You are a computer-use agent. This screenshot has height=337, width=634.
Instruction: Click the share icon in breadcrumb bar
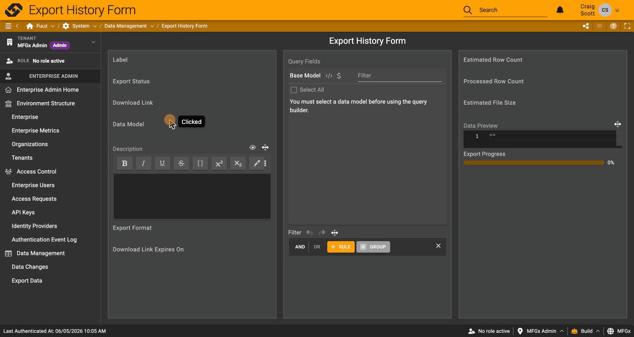(586, 26)
